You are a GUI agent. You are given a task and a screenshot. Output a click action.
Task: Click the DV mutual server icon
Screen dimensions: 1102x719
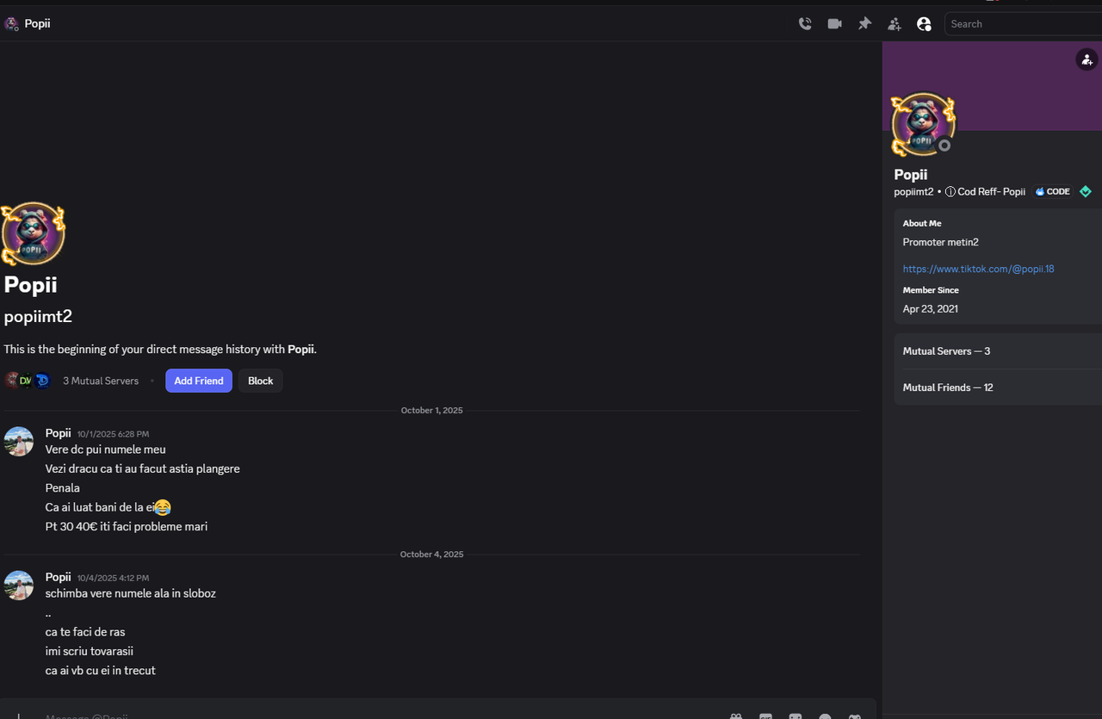[26, 381]
